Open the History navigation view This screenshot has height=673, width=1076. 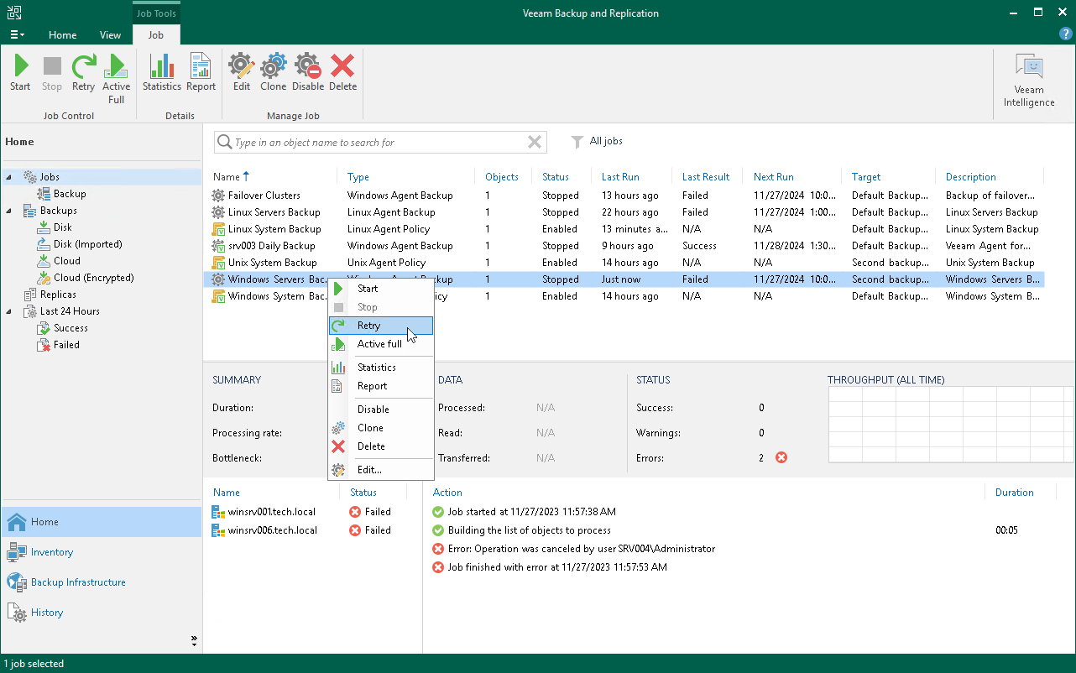point(102,613)
